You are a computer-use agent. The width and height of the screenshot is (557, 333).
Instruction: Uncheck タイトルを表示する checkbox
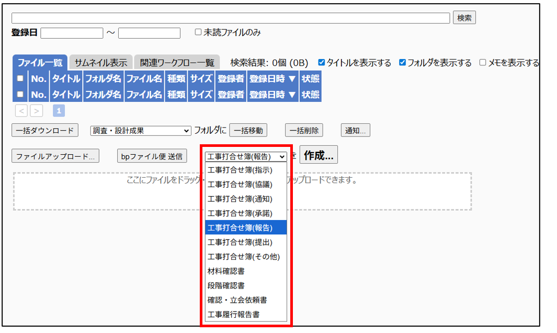coord(322,63)
